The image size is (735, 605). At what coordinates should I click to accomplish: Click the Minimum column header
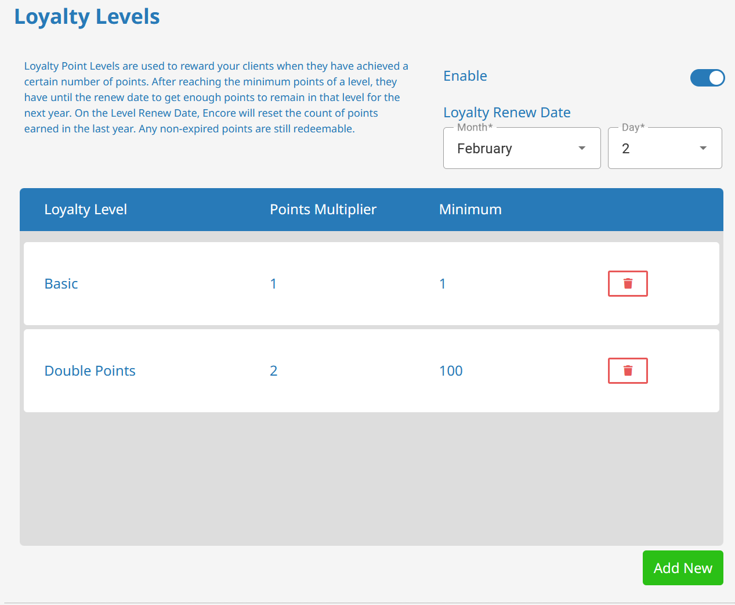pyautogui.click(x=470, y=210)
